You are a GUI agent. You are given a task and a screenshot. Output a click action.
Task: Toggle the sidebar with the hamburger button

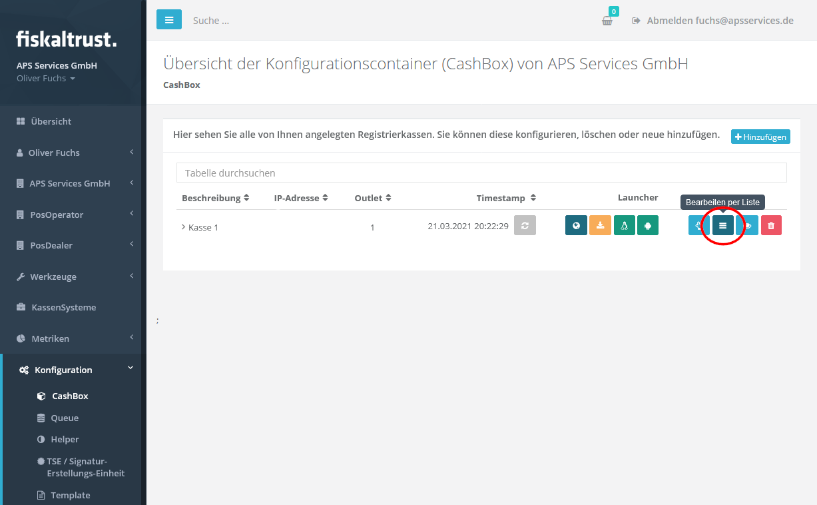[169, 20]
